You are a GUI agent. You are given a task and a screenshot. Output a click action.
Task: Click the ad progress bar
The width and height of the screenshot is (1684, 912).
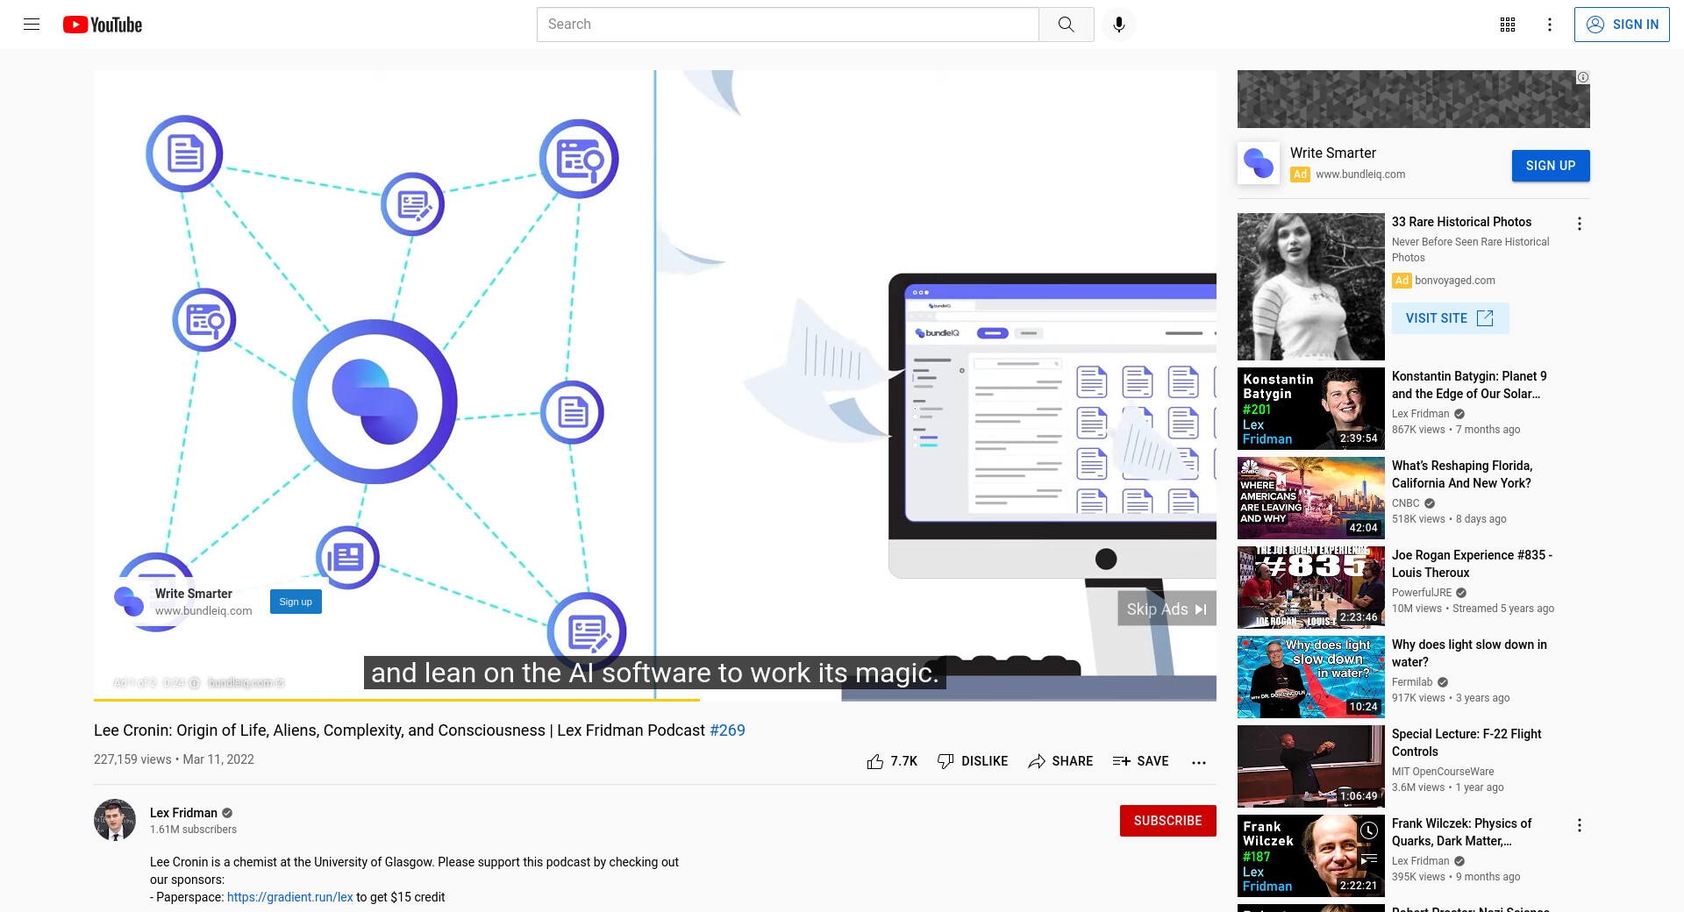click(654, 699)
